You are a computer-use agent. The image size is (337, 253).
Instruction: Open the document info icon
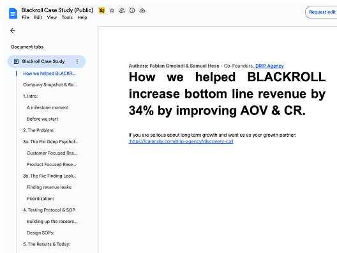coord(132,10)
